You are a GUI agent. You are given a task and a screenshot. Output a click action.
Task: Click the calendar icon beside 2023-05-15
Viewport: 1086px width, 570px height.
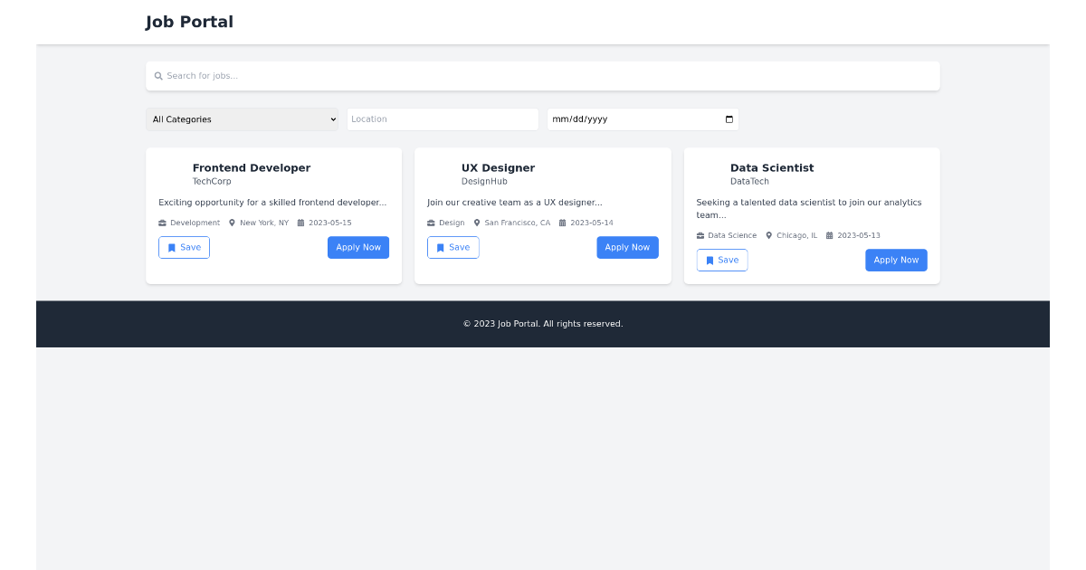299,223
